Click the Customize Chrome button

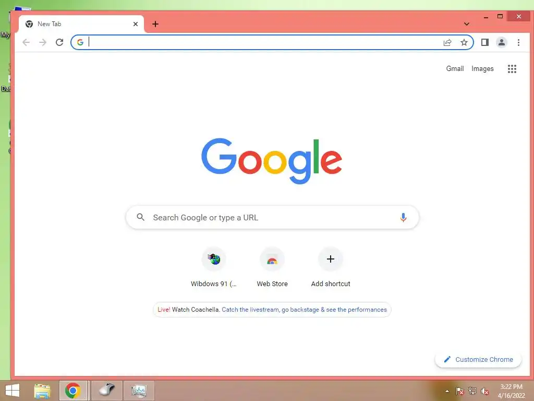[x=478, y=359]
